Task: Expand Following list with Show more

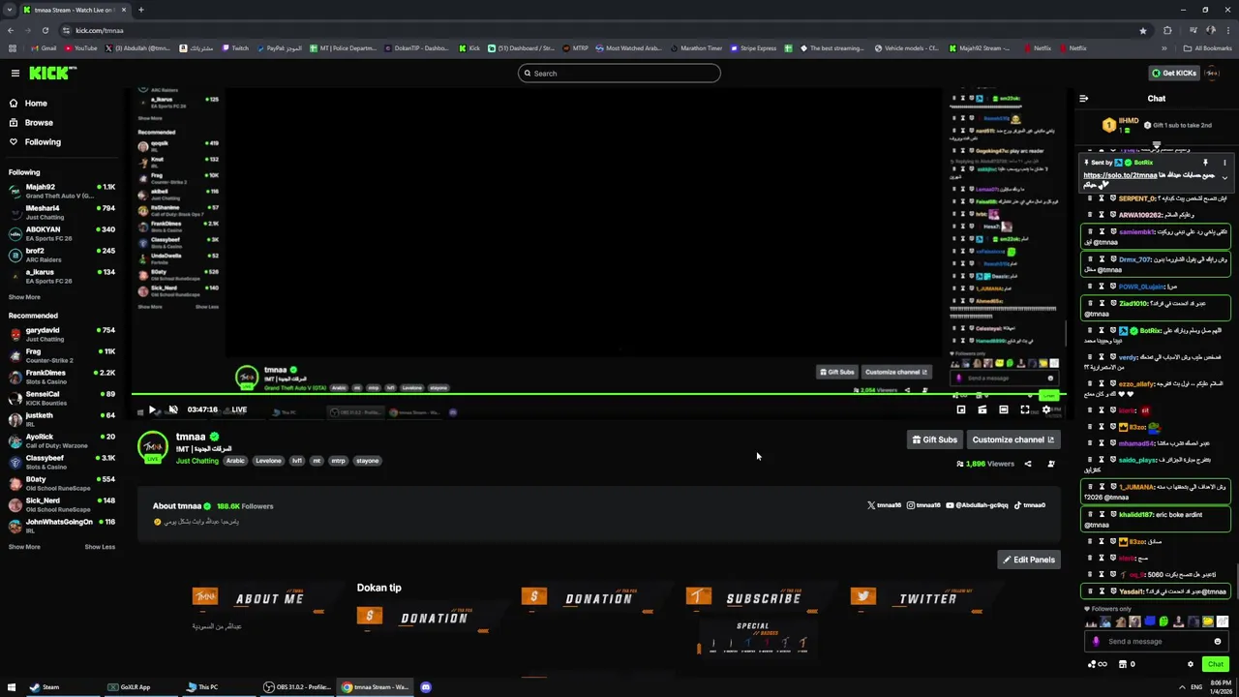Action: click(24, 297)
